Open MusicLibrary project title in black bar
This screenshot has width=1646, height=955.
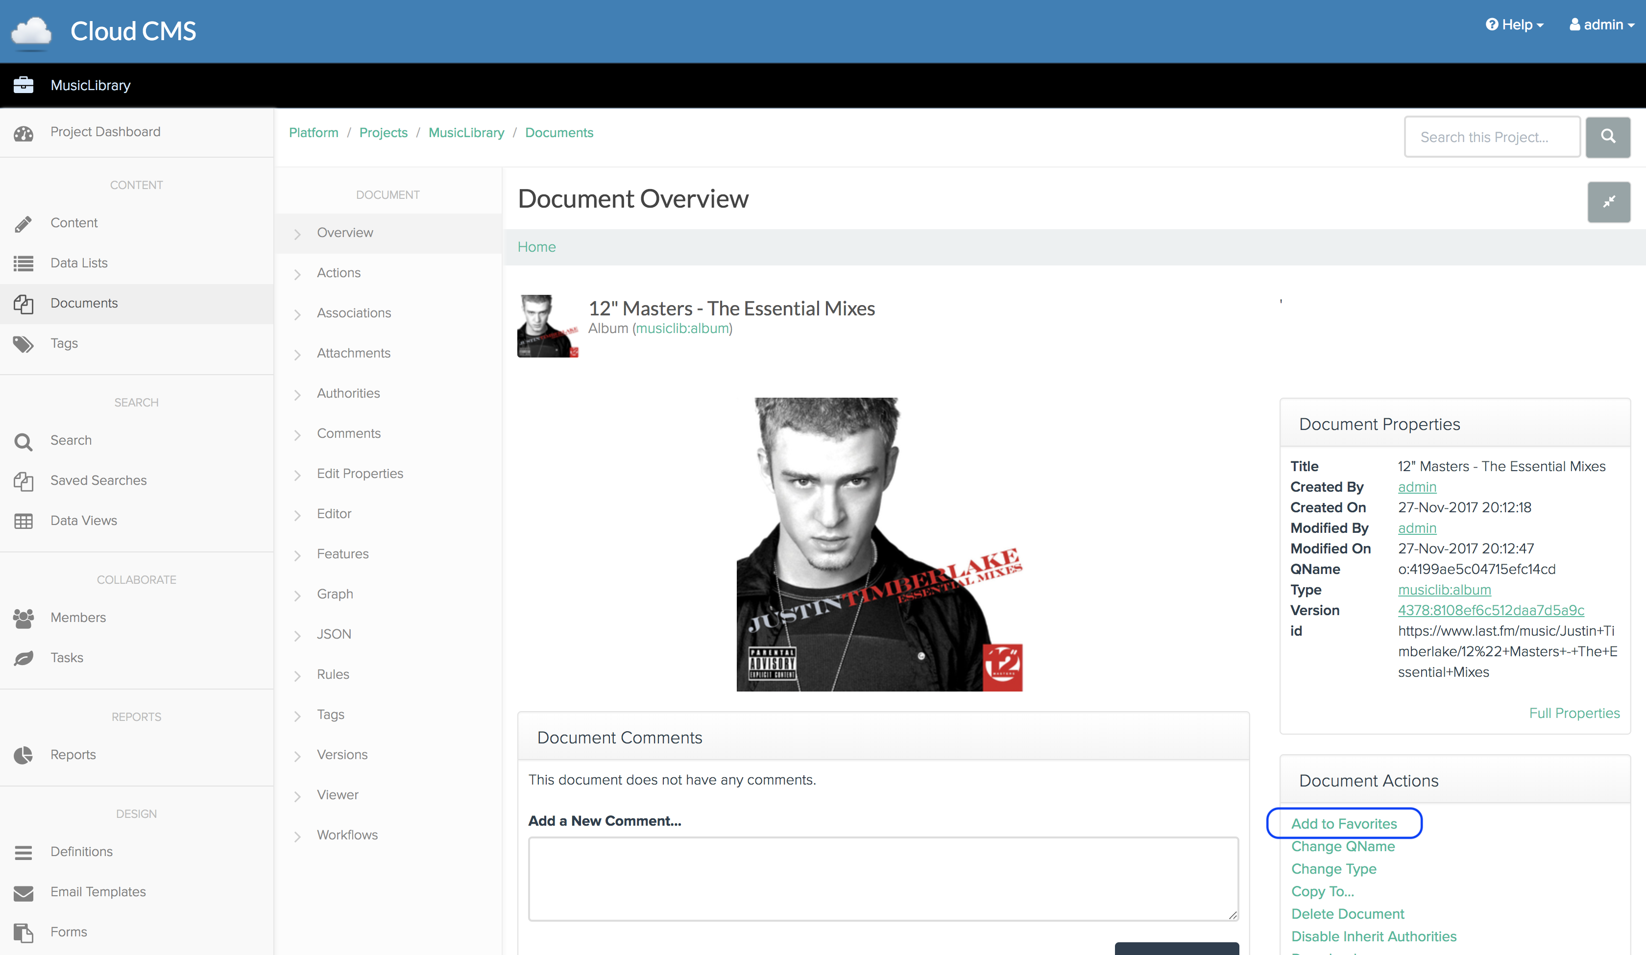click(x=90, y=85)
